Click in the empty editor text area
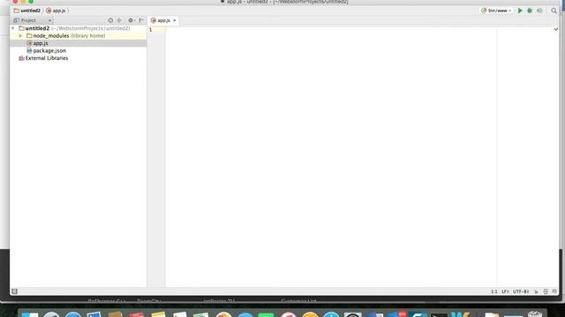Viewport: 565px width, 317px height. pos(331,157)
